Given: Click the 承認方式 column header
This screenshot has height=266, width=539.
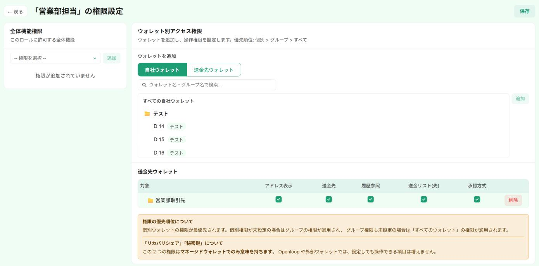Looking at the screenshot, I should tap(477, 186).
